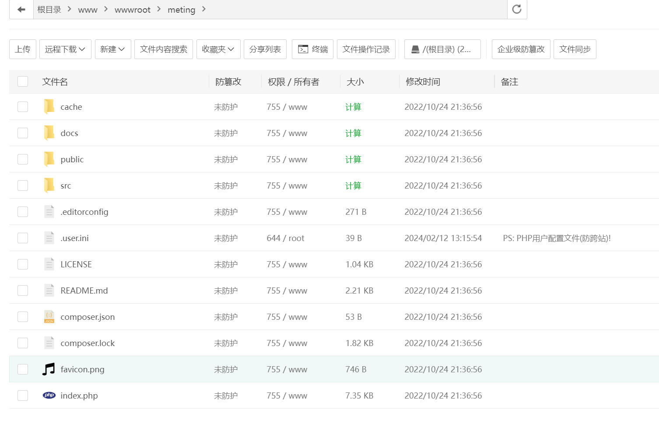The height and width of the screenshot is (427, 659).
Task: Click the refresh directory icon
Action: tap(517, 9)
